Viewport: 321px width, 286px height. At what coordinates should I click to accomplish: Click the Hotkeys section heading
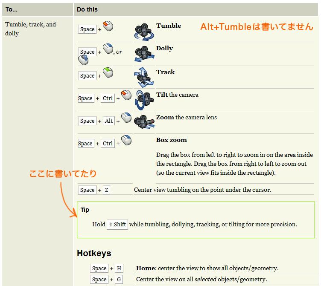[x=94, y=253]
